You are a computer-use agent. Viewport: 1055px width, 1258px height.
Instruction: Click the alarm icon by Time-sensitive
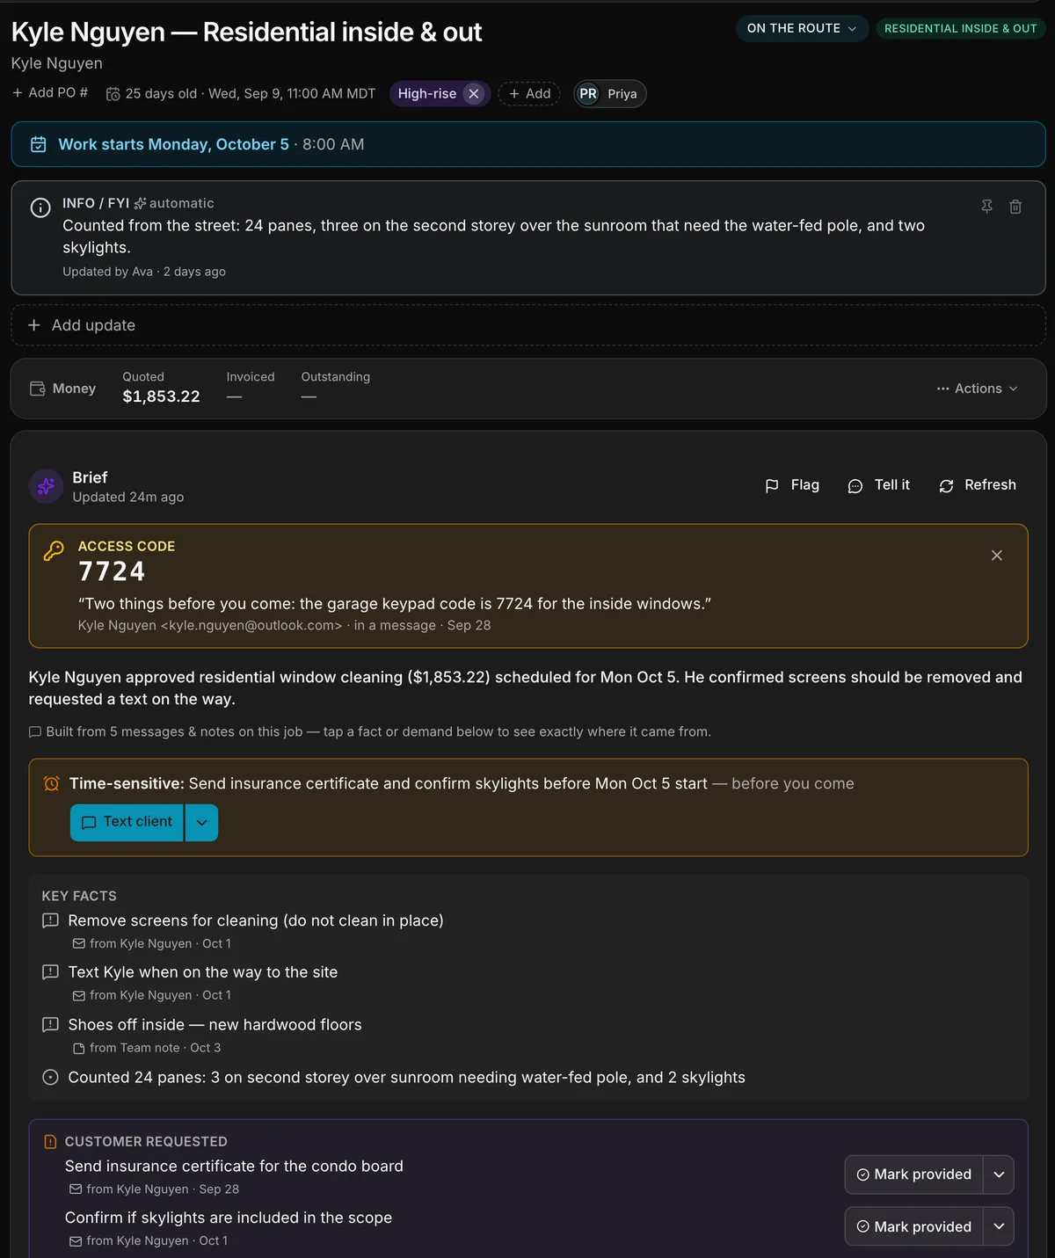[52, 783]
